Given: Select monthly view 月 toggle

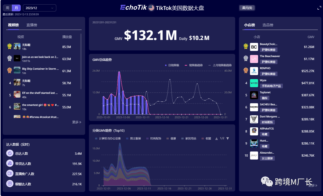Looking at the screenshot, I should point(16,8).
